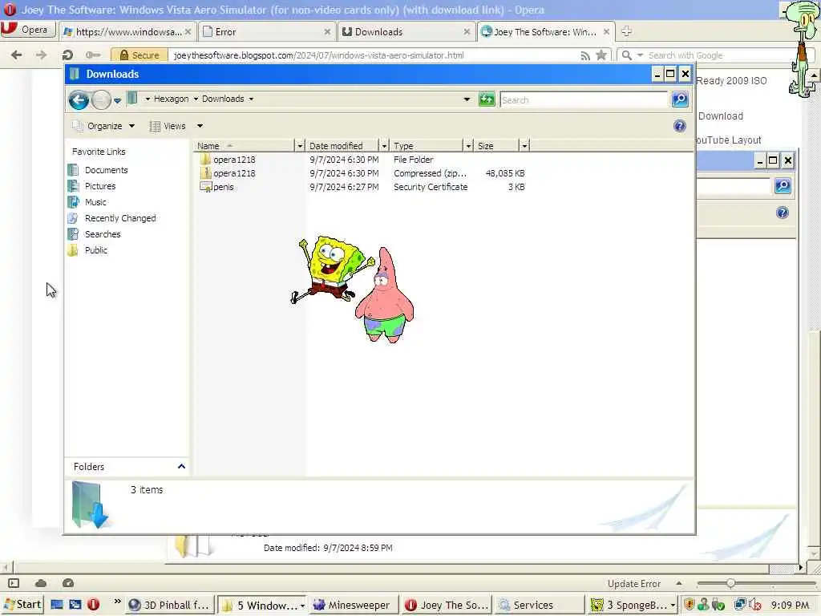The width and height of the screenshot is (821, 616).
Task: Close the Error browser tab
Action: click(327, 32)
